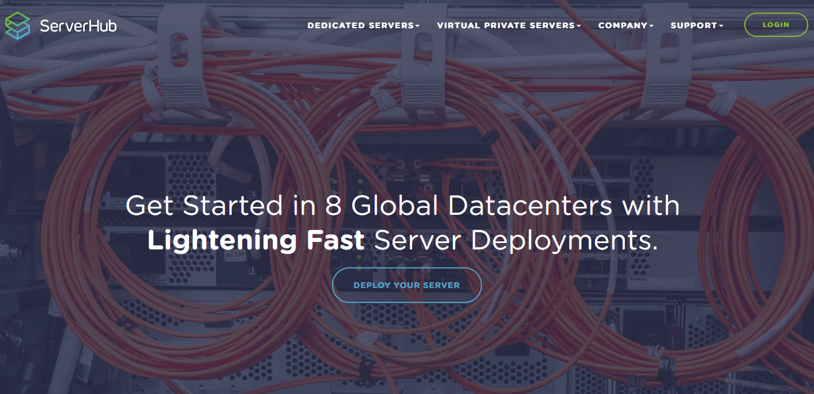Click the Deploy Your Server button
The width and height of the screenshot is (814, 394).
coord(406,285)
